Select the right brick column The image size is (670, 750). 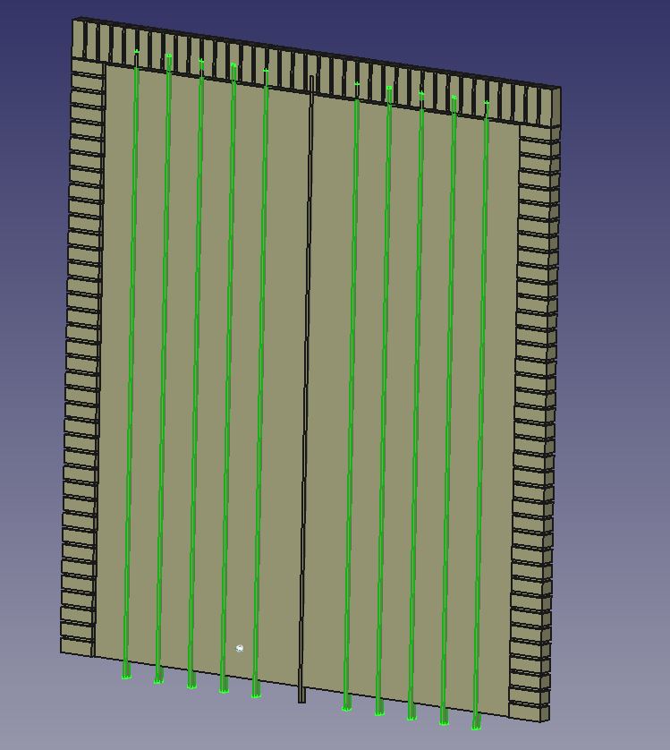534,421
